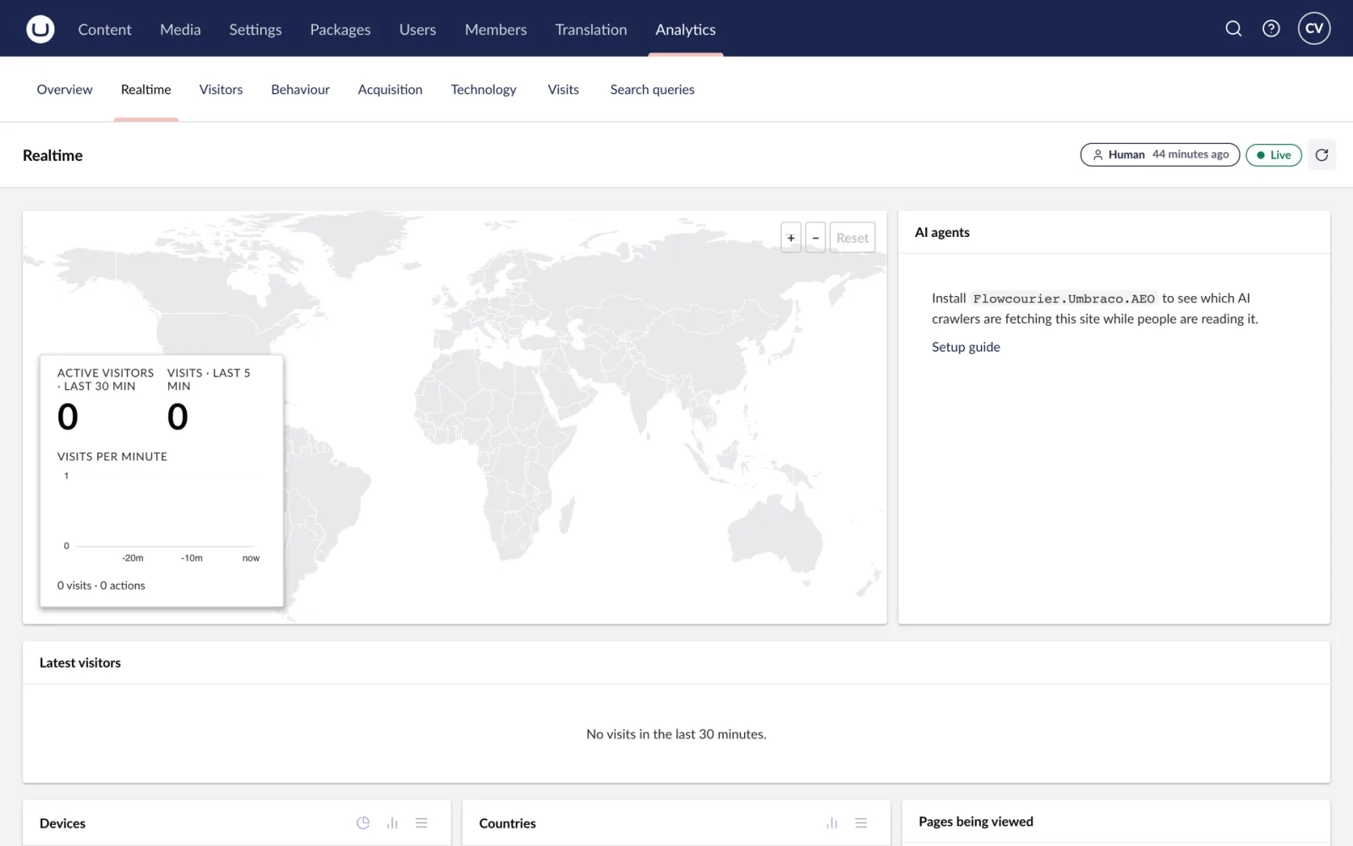
Task: Click the 'Latest visitors' heading
Action: click(80, 662)
